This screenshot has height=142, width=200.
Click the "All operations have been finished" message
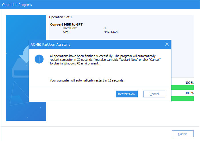[x=105, y=60]
